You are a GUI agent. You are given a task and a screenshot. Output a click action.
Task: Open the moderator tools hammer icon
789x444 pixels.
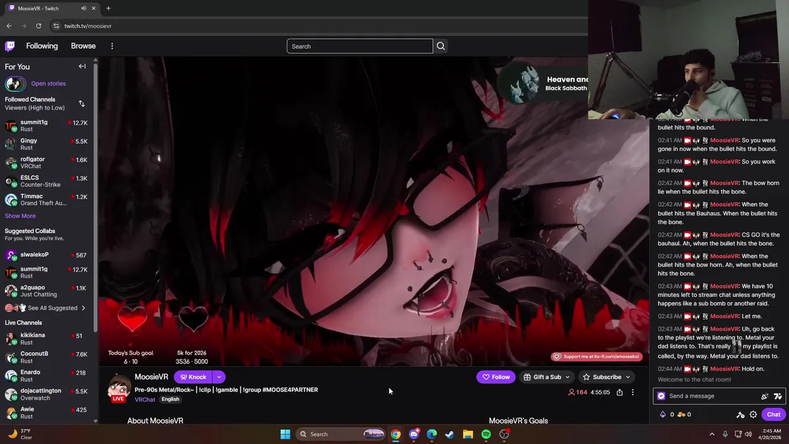(x=740, y=415)
